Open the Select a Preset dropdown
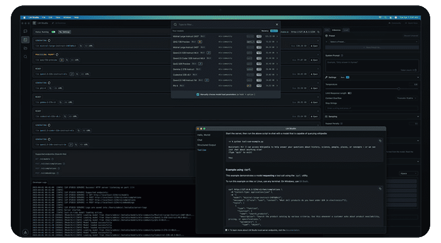This screenshot has height=243, width=441. (x=371, y=41)
